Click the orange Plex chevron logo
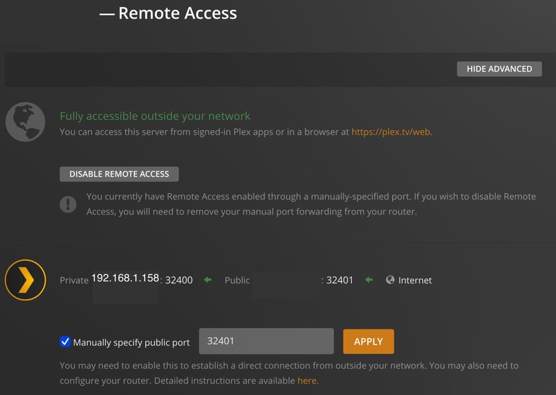The image size is (556, 395). [x=25, y=280]
